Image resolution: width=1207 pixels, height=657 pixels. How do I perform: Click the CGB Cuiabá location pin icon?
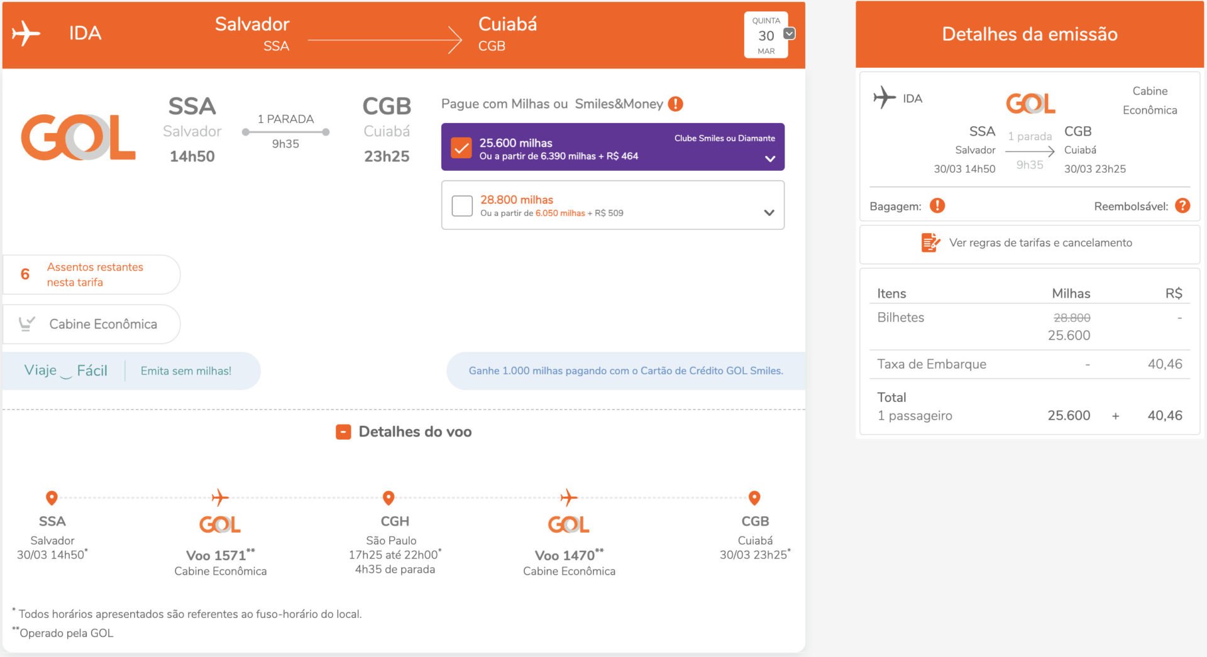tap(754, 498)
